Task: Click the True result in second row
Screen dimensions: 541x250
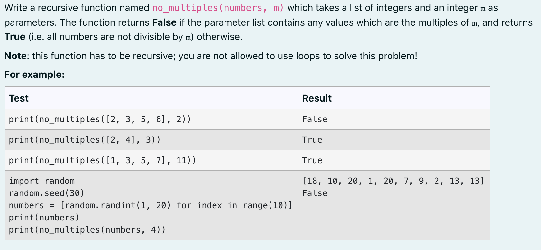Action: [312, 140]
